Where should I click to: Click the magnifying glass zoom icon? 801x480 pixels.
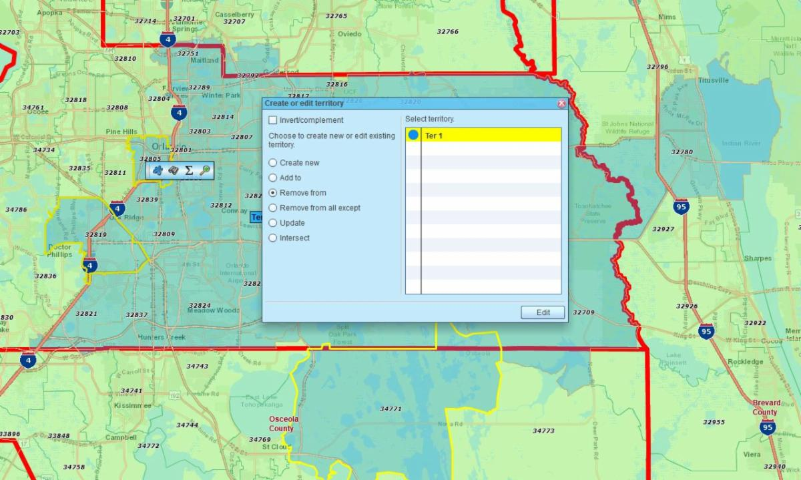(x=205, y=170)
